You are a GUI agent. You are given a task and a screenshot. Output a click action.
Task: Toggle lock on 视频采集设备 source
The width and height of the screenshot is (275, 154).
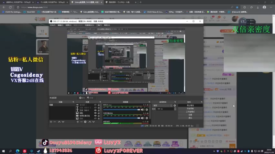click(x=99, y=116)
